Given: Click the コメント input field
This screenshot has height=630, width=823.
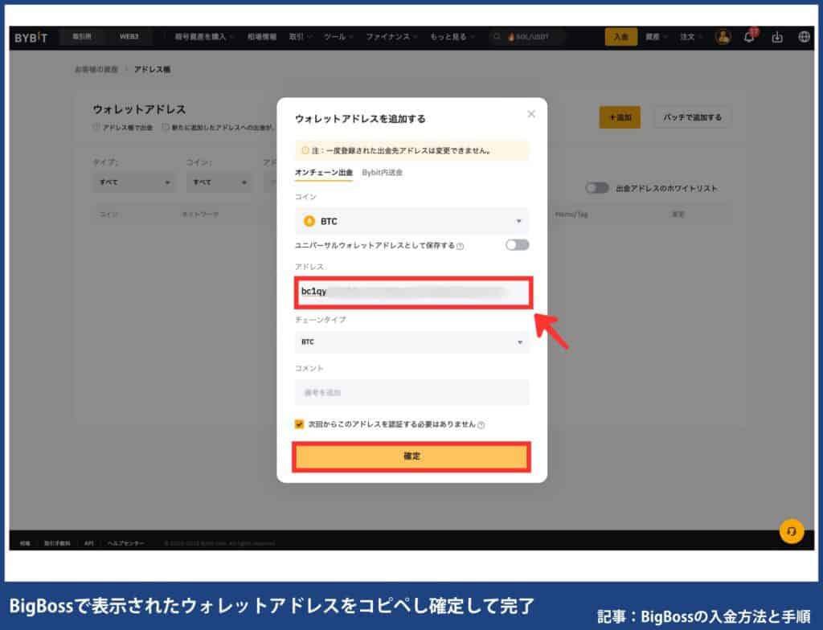Looking at the screenshot, I should pyautogui.click(x=411, y=393).
